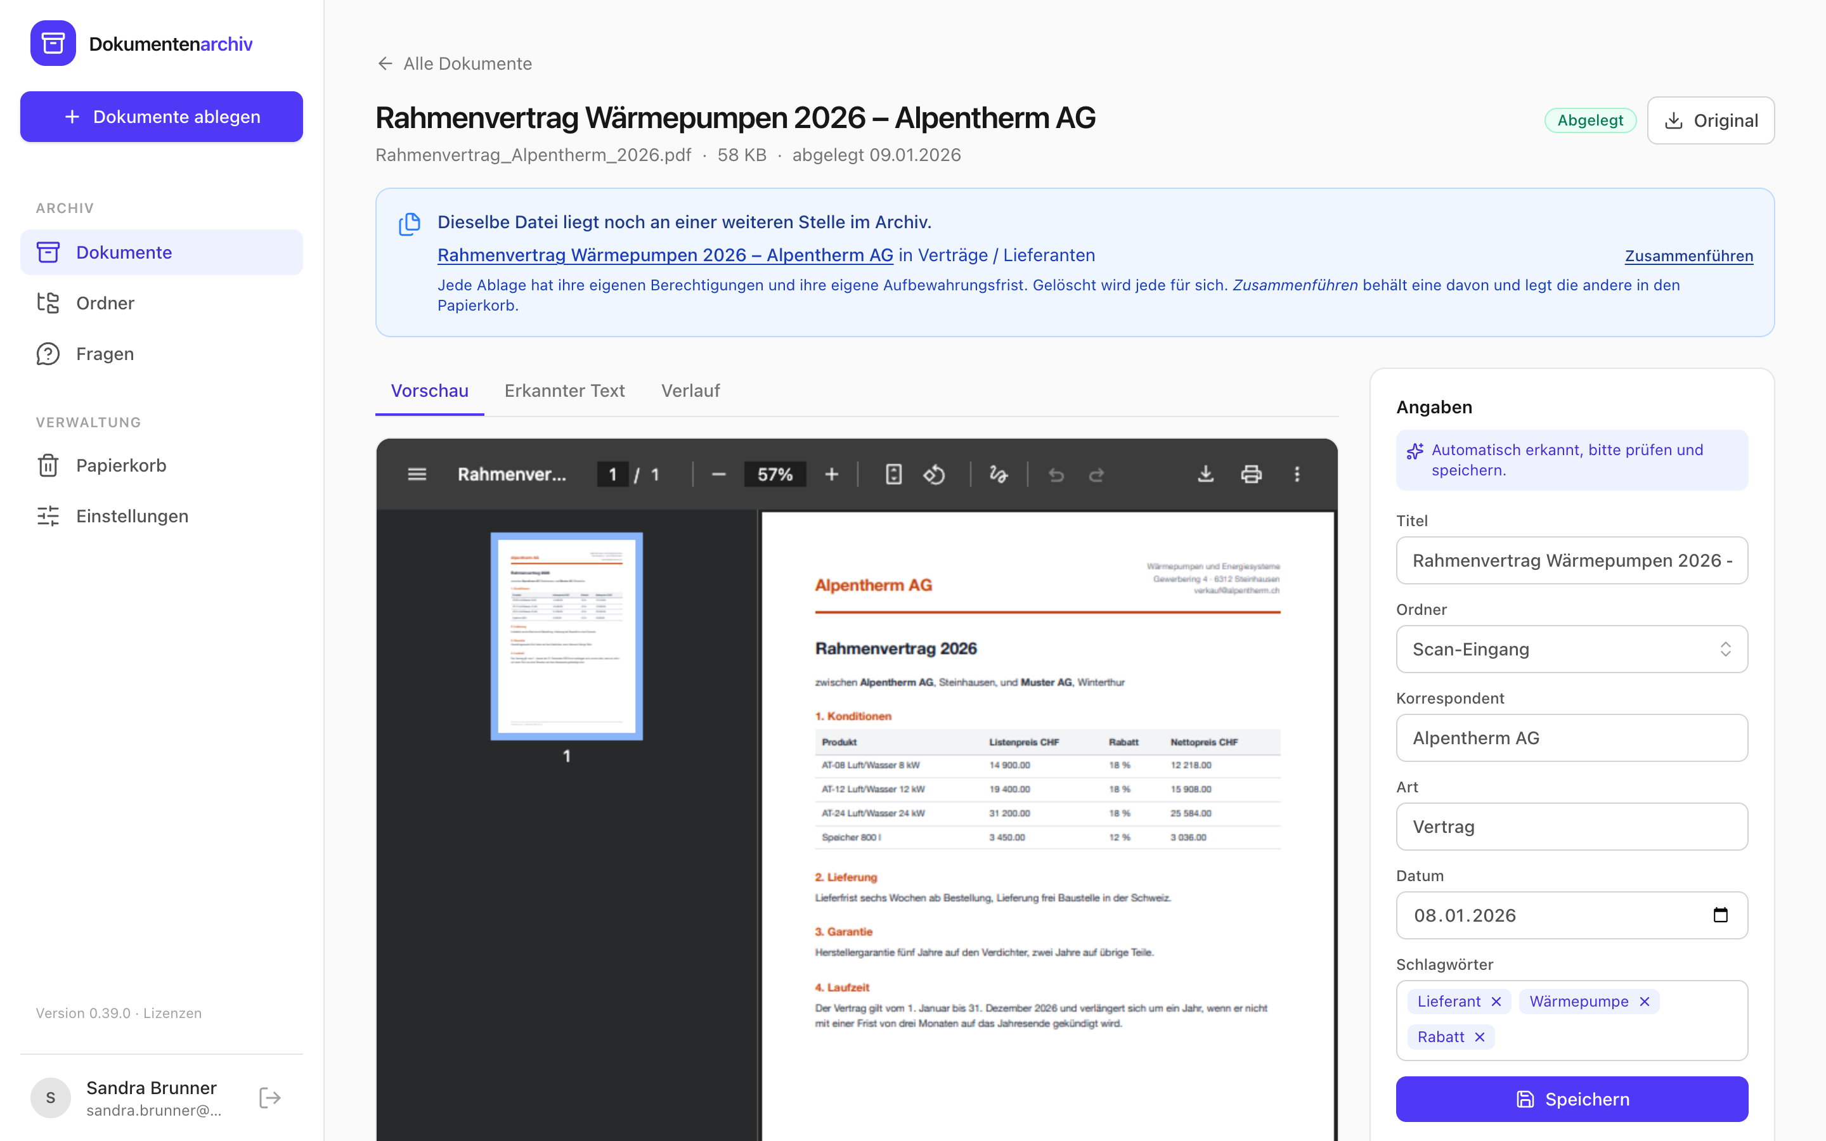This screenshot has height=1141, width=1826.
Task: Open Fragen in the sidebar
Action: (x=162, y=354)
